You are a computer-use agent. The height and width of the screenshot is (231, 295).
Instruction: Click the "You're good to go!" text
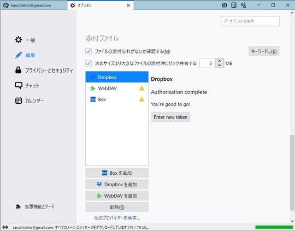click(x=170, y=104)
